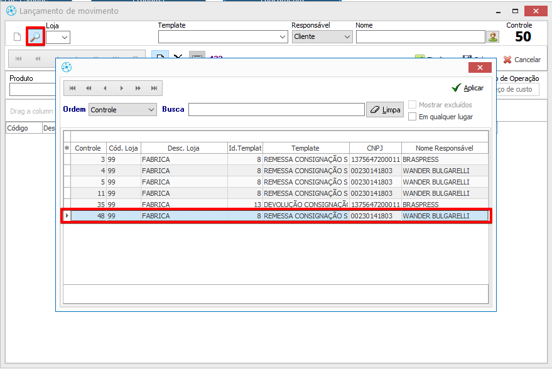Screen dimensions: 552x369
Task: Click Aplicar to apply selection
Action: pyautogui.click(x=468, y=88)
